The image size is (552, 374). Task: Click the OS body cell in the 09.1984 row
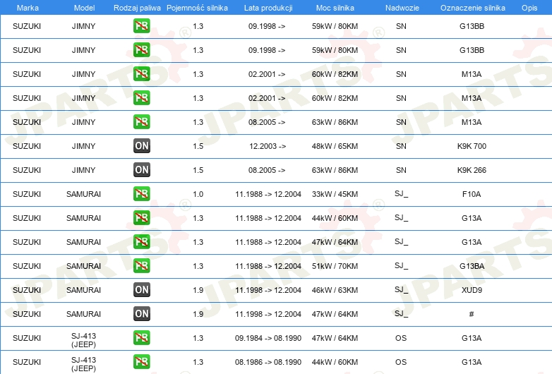click(401, 338)
